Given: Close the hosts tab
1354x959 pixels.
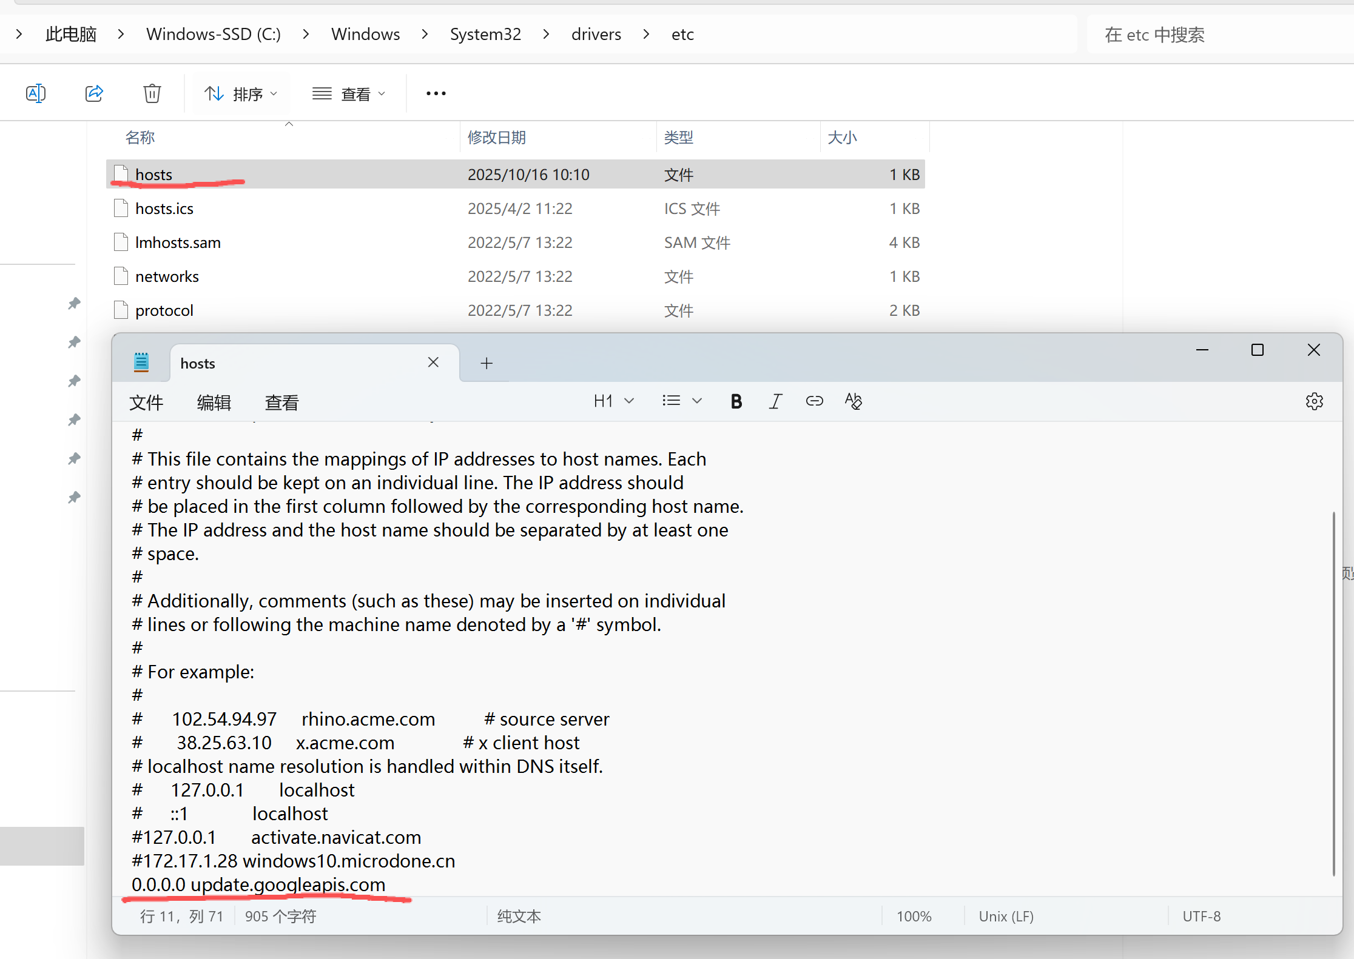Looking at the screenshot, I should point(433,363).
